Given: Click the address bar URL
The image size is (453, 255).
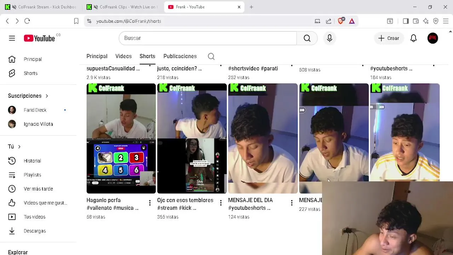Looking at the screenshot, I should click(129, 21).
